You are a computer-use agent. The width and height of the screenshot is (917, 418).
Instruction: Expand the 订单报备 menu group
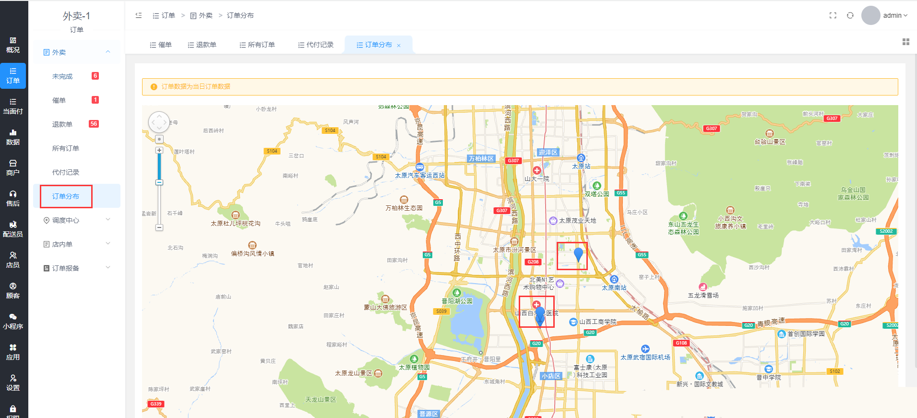(x=77, y=268)
